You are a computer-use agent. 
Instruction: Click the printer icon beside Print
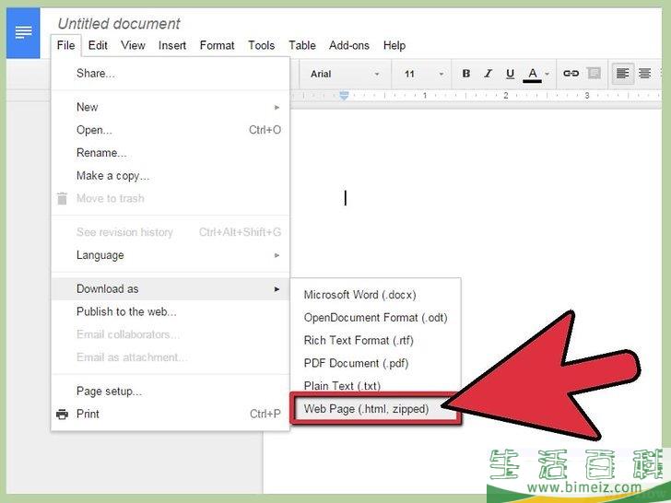pos(62,414)
